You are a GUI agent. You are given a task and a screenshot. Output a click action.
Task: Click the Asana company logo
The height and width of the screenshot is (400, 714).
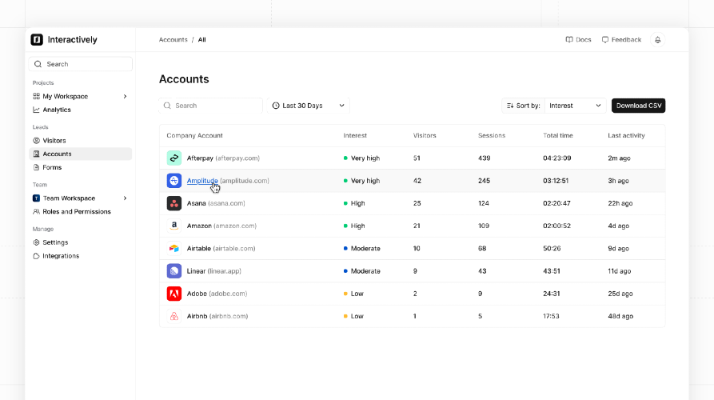tap(174, 203)
